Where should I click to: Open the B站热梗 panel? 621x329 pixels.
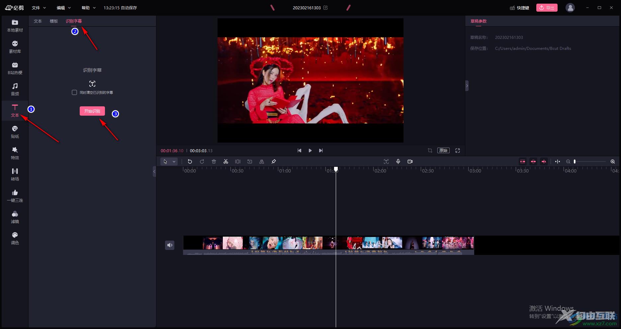click(15, 68)
